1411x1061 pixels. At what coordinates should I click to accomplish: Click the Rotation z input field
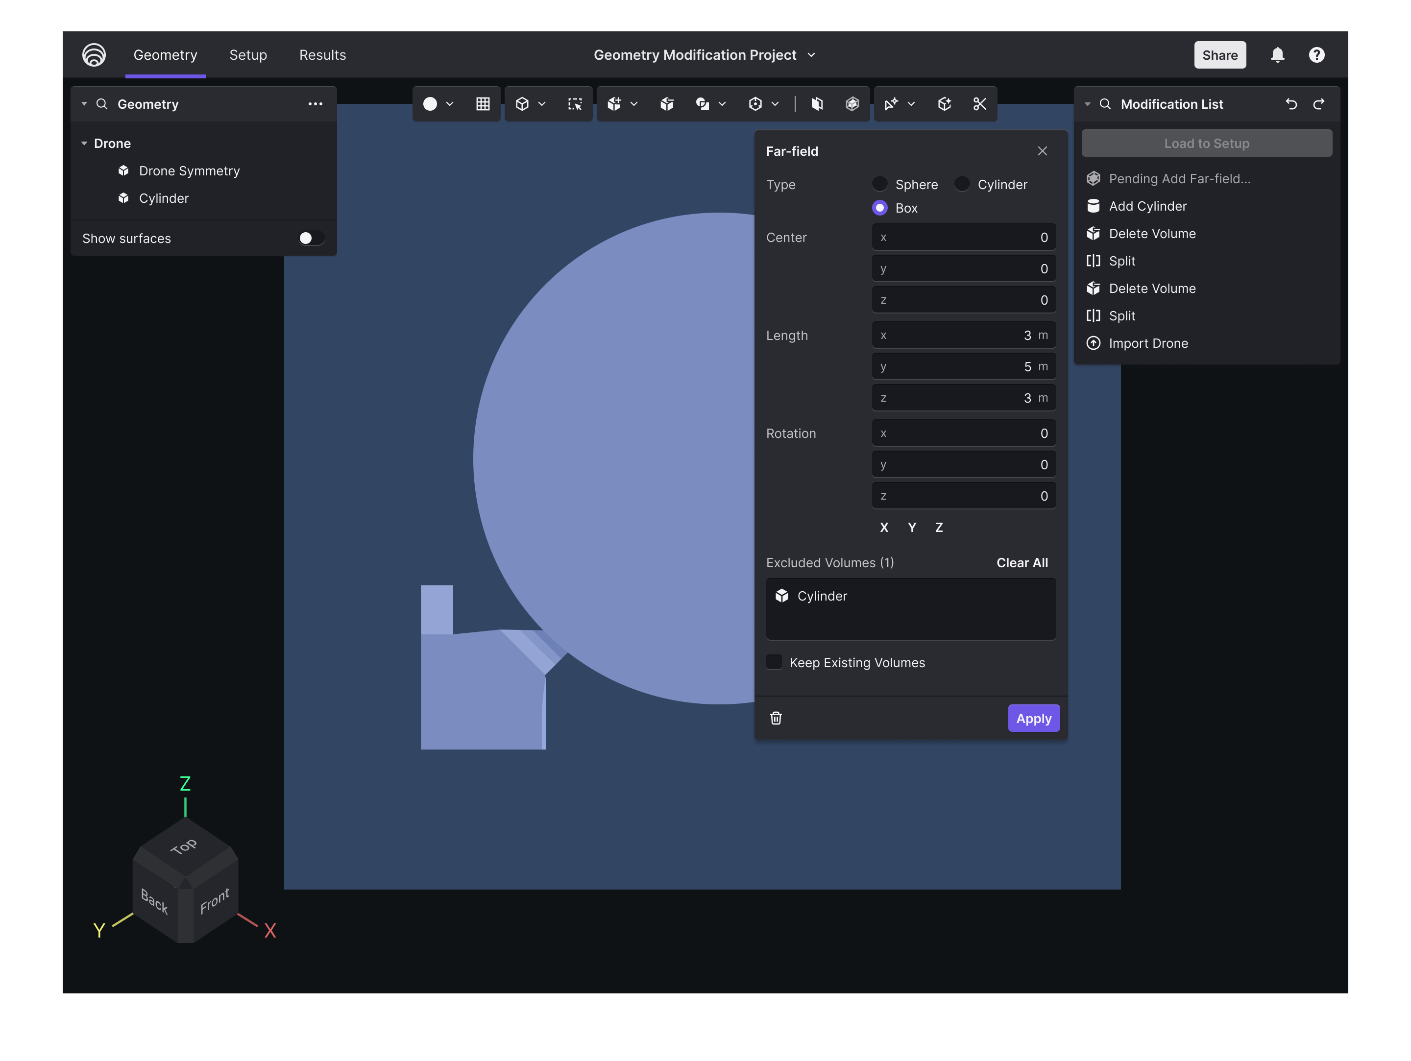click(x=964, y=496)
